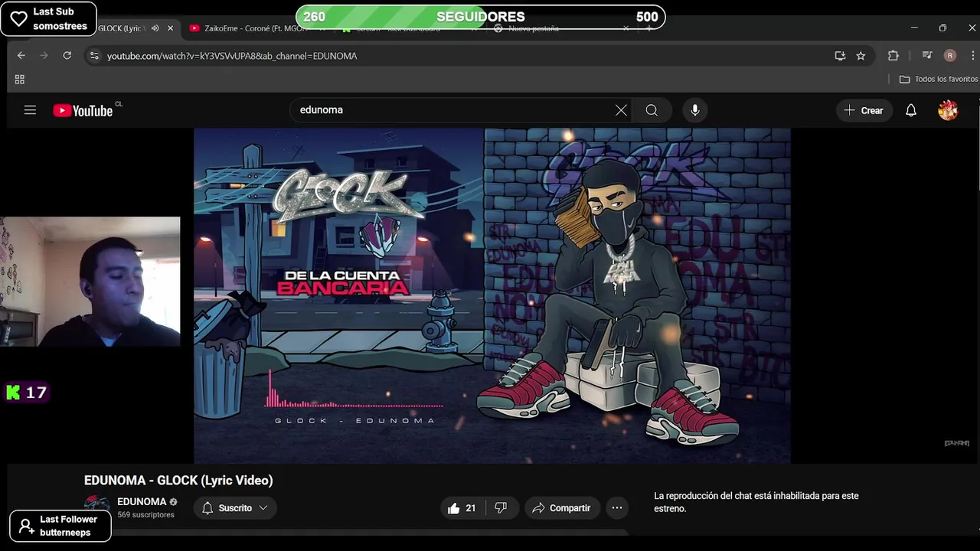Open the EDUNOMA channel name link
This screenshot has height=551, width=980.
pos(142,502)
